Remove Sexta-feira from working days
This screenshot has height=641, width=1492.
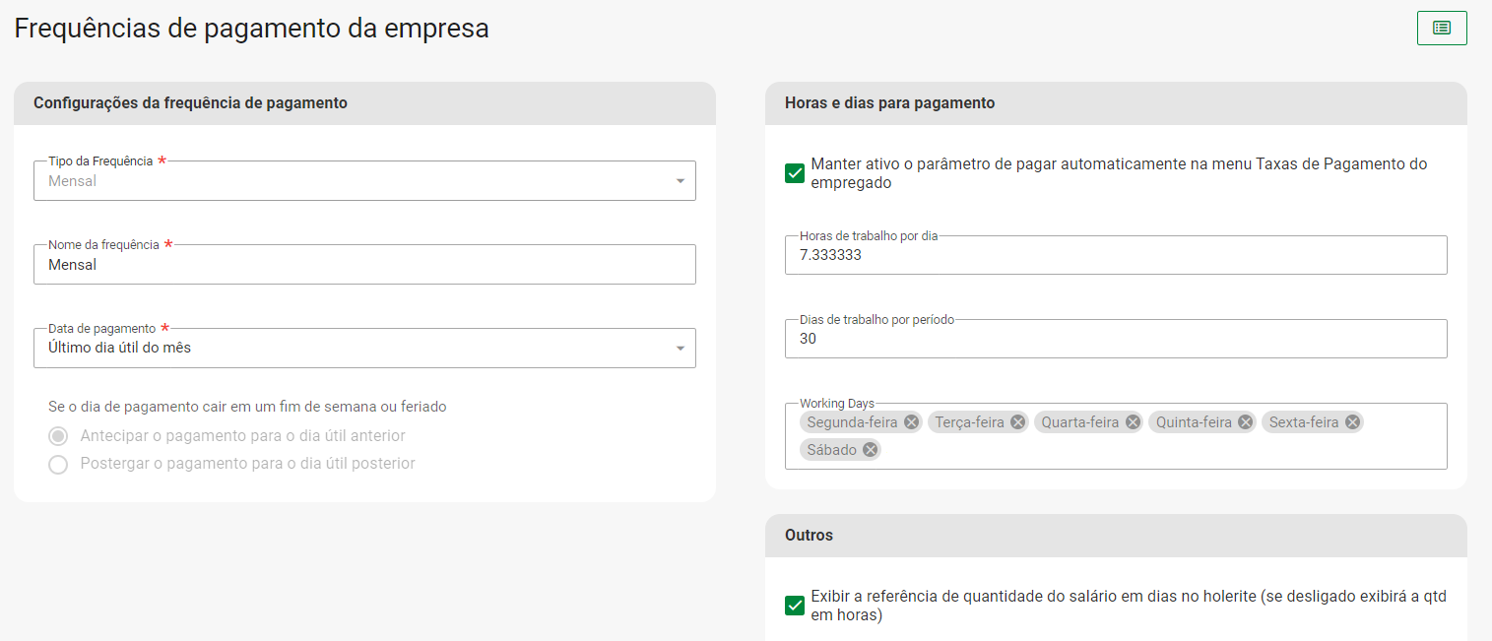(1352, 422)
